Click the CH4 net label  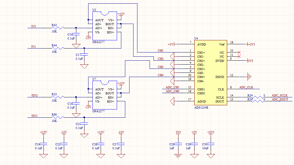click(x=161, y=75)
